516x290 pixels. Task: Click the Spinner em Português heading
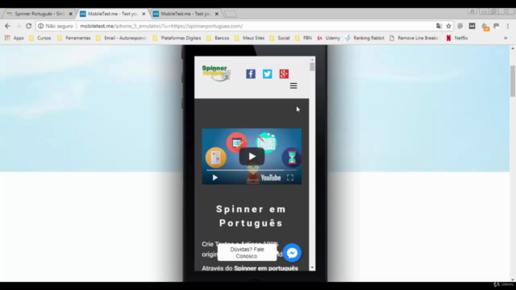tap(251, 216)
